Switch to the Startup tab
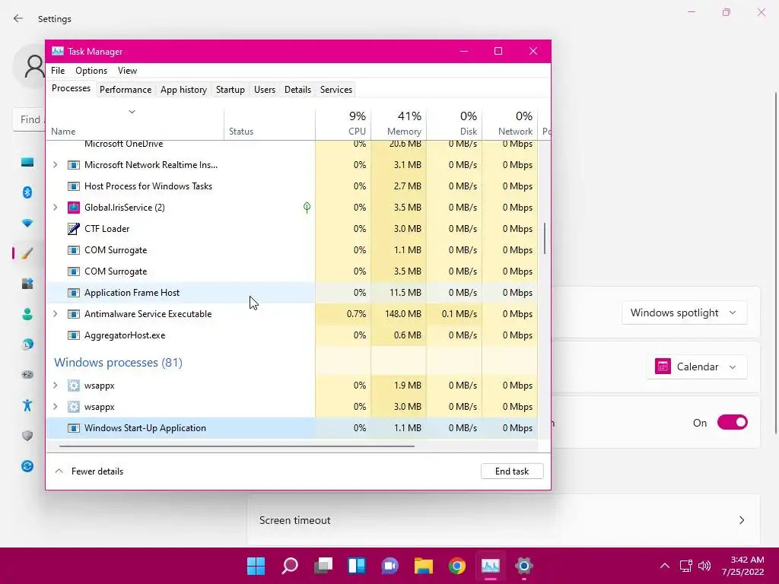This screenshot has width=779, height=584. (x=230, y=90)
